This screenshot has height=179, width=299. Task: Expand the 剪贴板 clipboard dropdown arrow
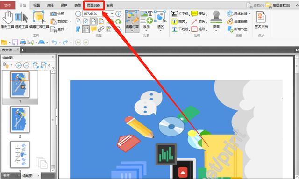70,21
